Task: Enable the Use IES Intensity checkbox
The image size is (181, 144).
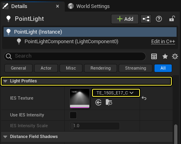Action: 73,115
